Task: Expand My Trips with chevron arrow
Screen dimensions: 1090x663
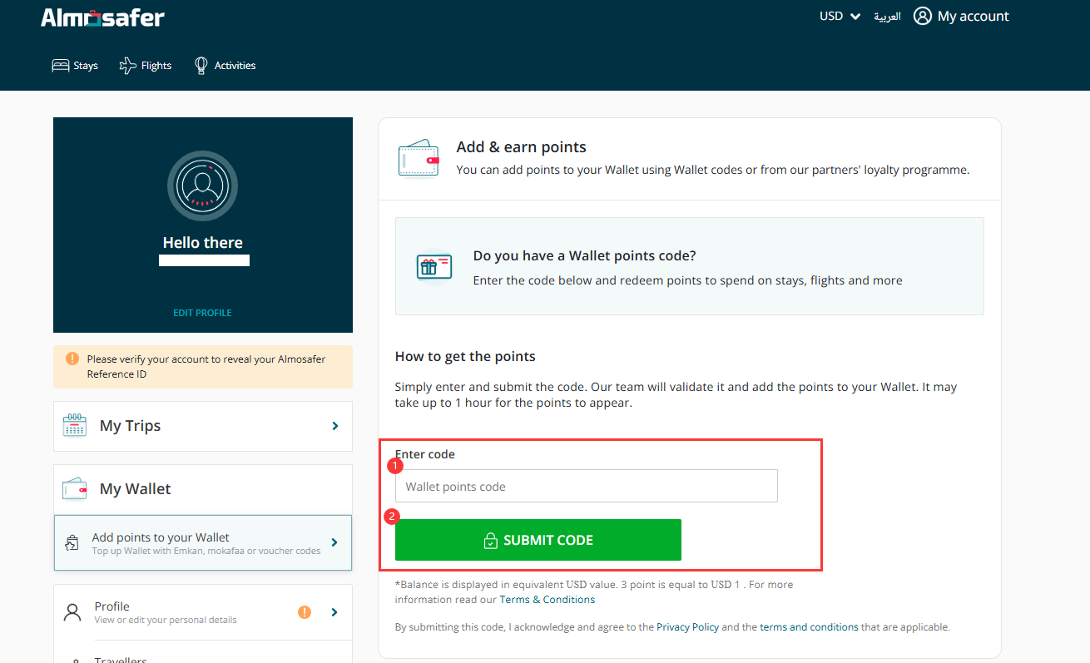Action: click(335, 426)
